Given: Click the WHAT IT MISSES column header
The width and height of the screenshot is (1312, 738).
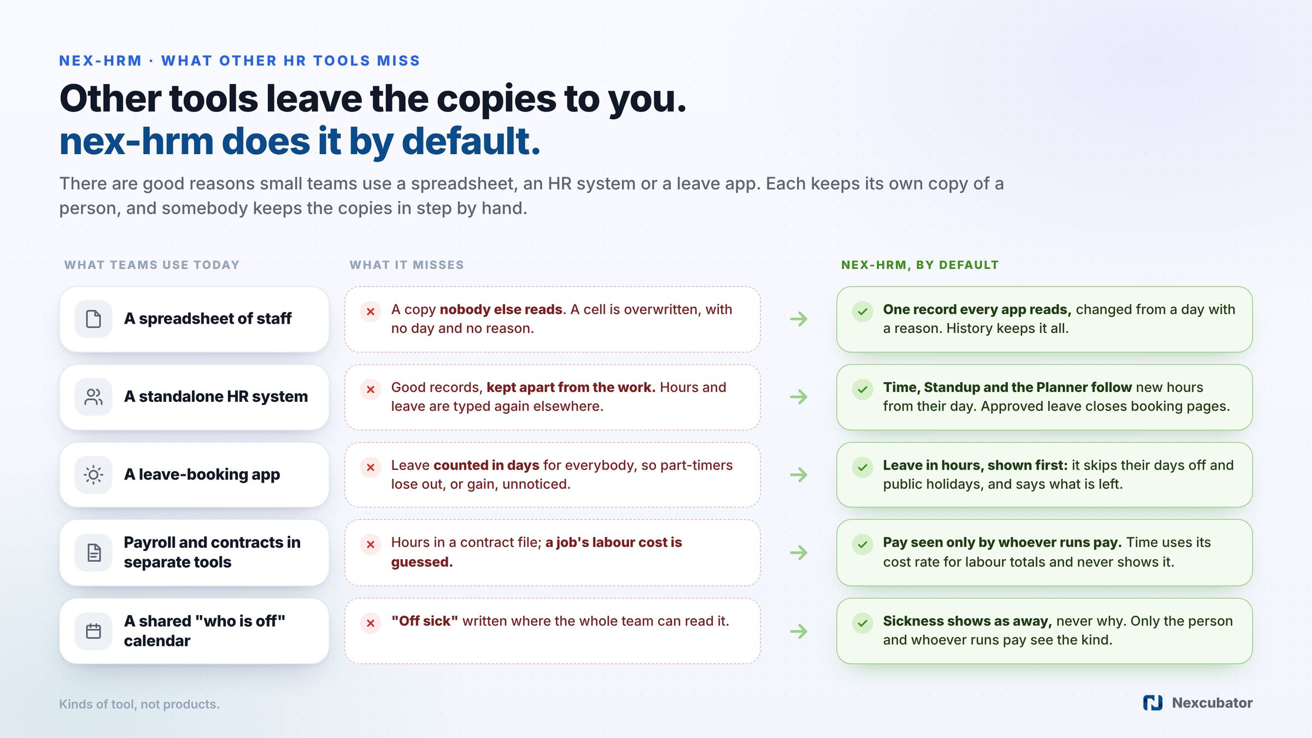Looking at the screenshot, I should tap(407, 265).
